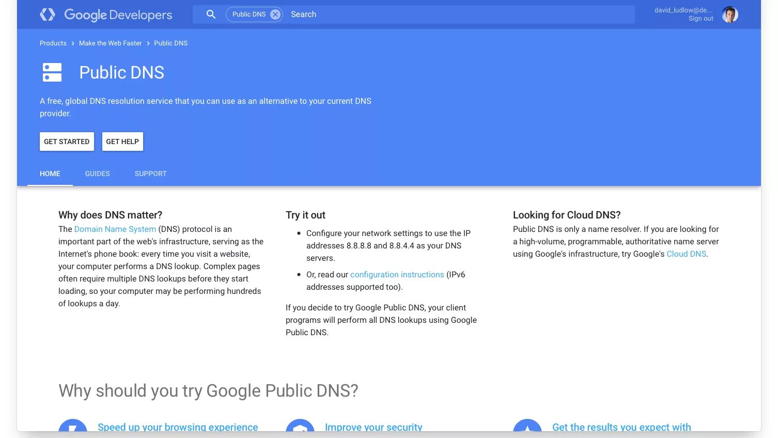
Task: Open Speed up your browsing experience link
Action: 178,427
